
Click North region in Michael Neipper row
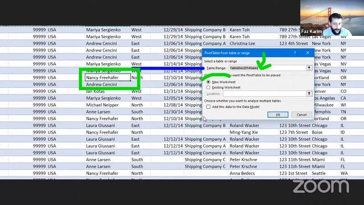pos(137,105)
